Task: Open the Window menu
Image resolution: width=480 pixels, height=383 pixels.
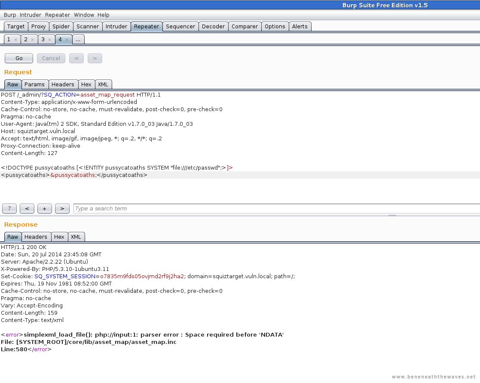Action: tap(84, 15)
